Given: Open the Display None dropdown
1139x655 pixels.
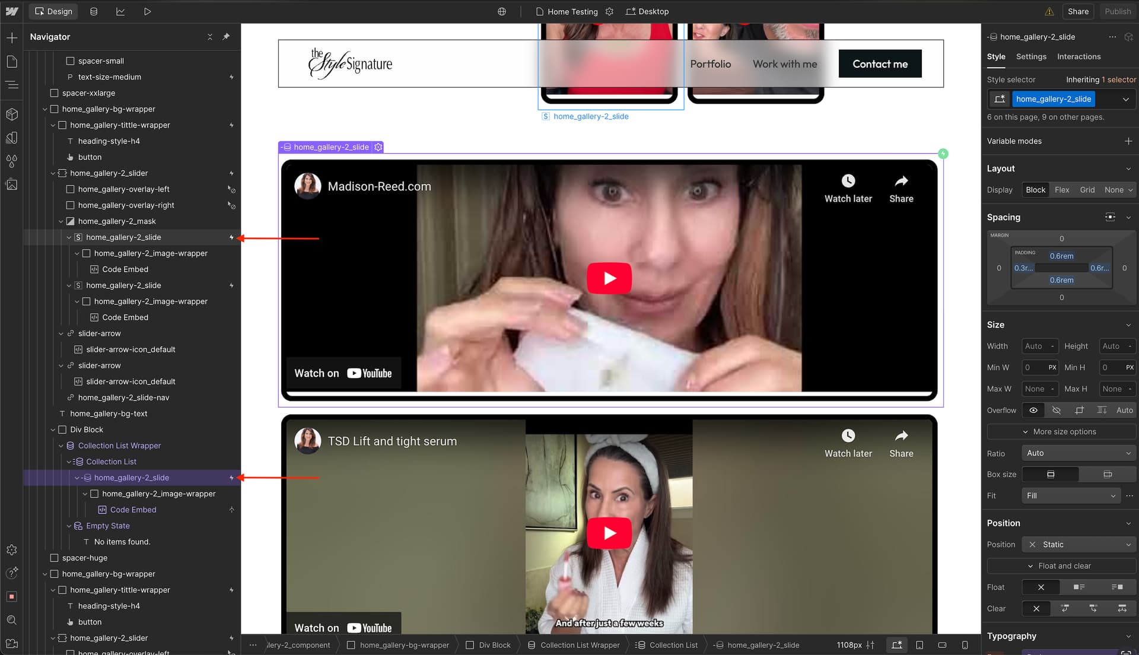Looking at the screenshot, I should point(1118,190).
